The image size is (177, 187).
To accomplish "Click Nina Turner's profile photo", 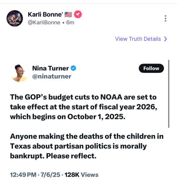I will click(19, 72).
